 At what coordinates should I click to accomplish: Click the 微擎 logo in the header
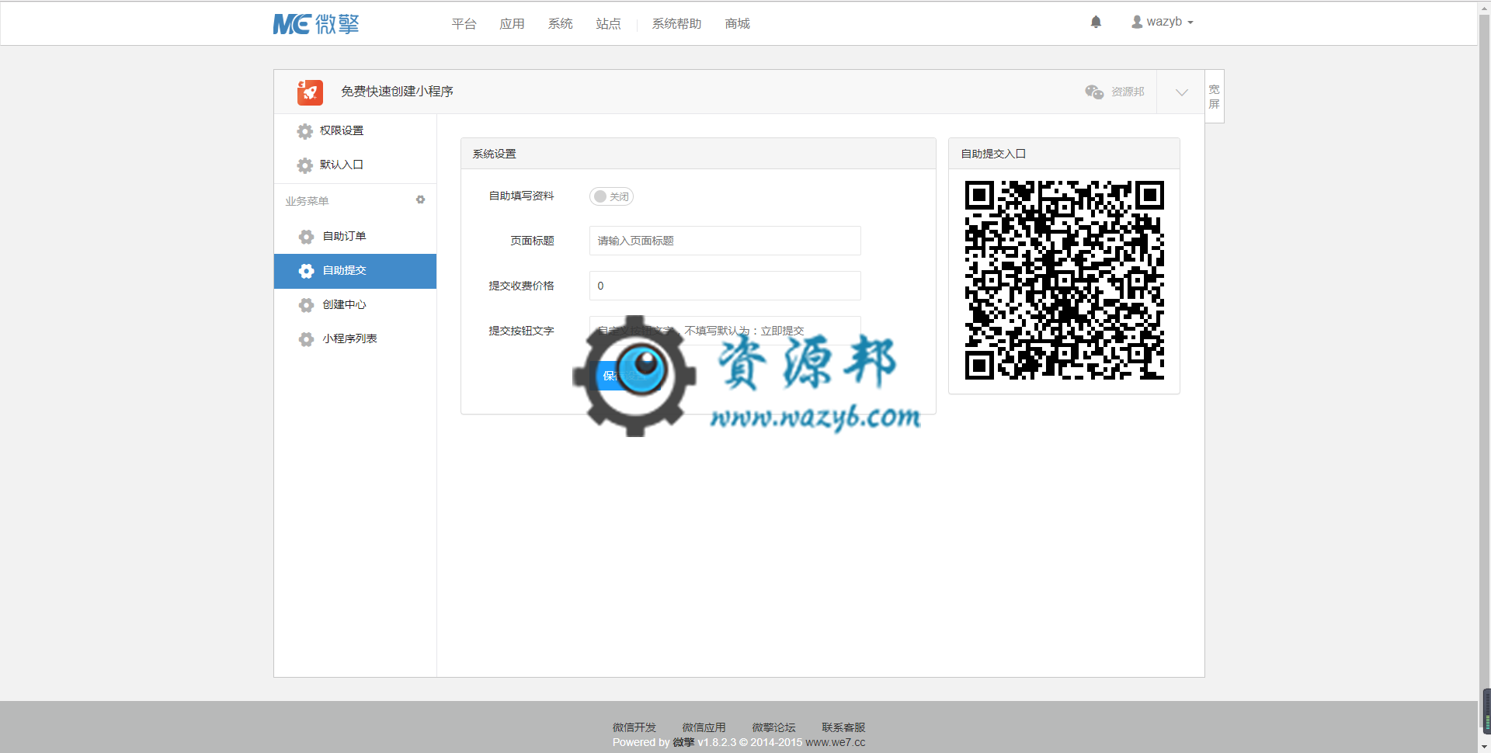tap(316, 24)
